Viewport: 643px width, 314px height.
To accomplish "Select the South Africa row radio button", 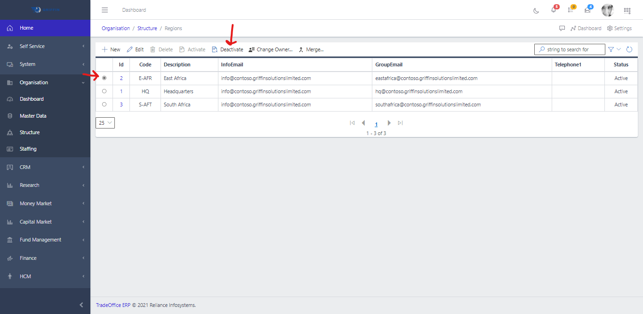I will pyautogui.click(x=104, y=105).
